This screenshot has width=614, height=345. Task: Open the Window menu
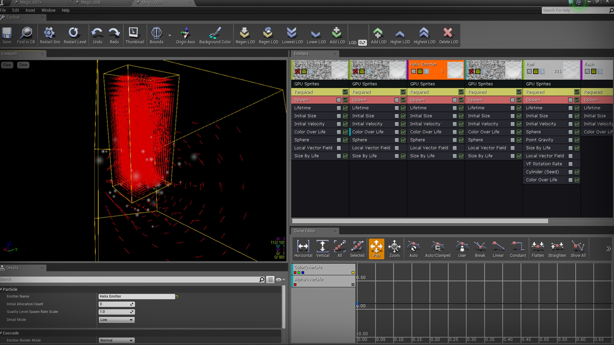(48, 10)
